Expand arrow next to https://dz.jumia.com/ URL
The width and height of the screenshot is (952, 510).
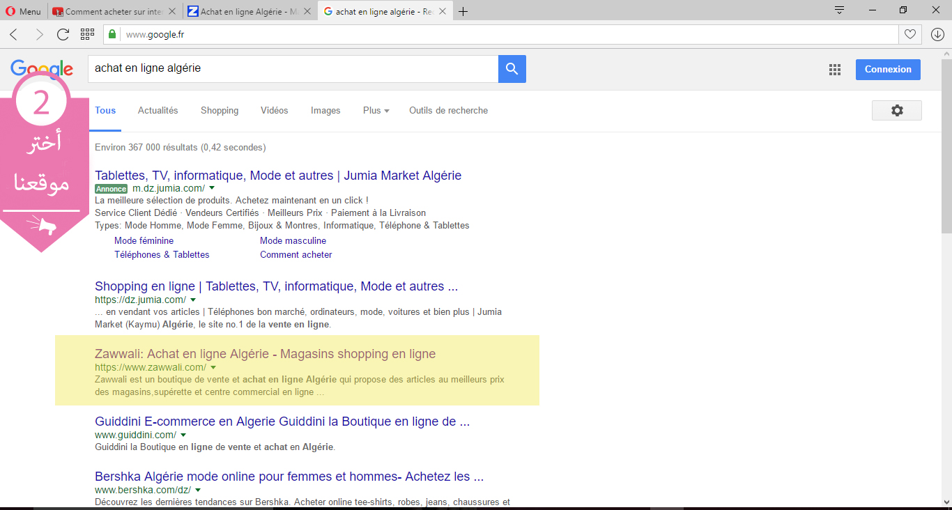pyautogui.click(x=193, y=300)
